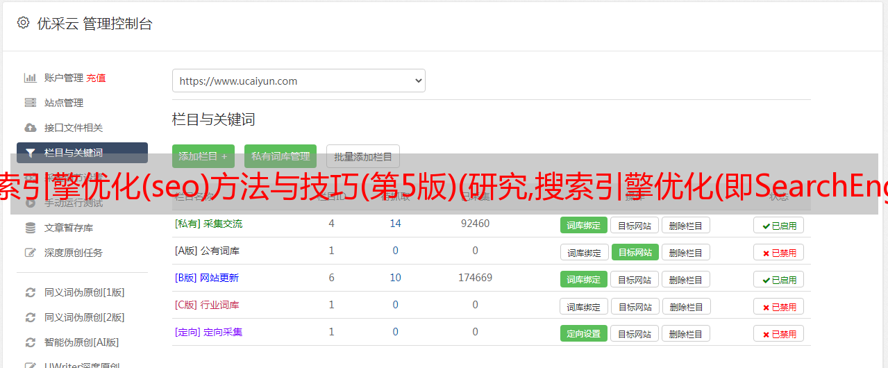Image resolution: width=888 pixels, height=368 pixels.
Task: Click 词库绑定 for 公有词库 row
Action: click(584, 252)
